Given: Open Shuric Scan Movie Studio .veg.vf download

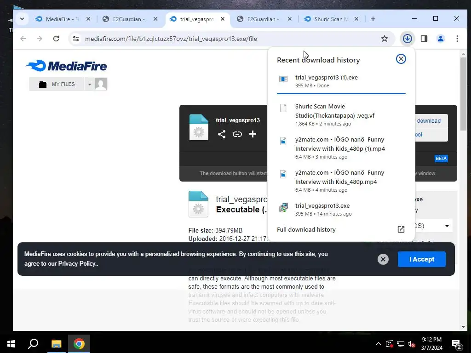Looking at the screenshot, I should (341, 114).
